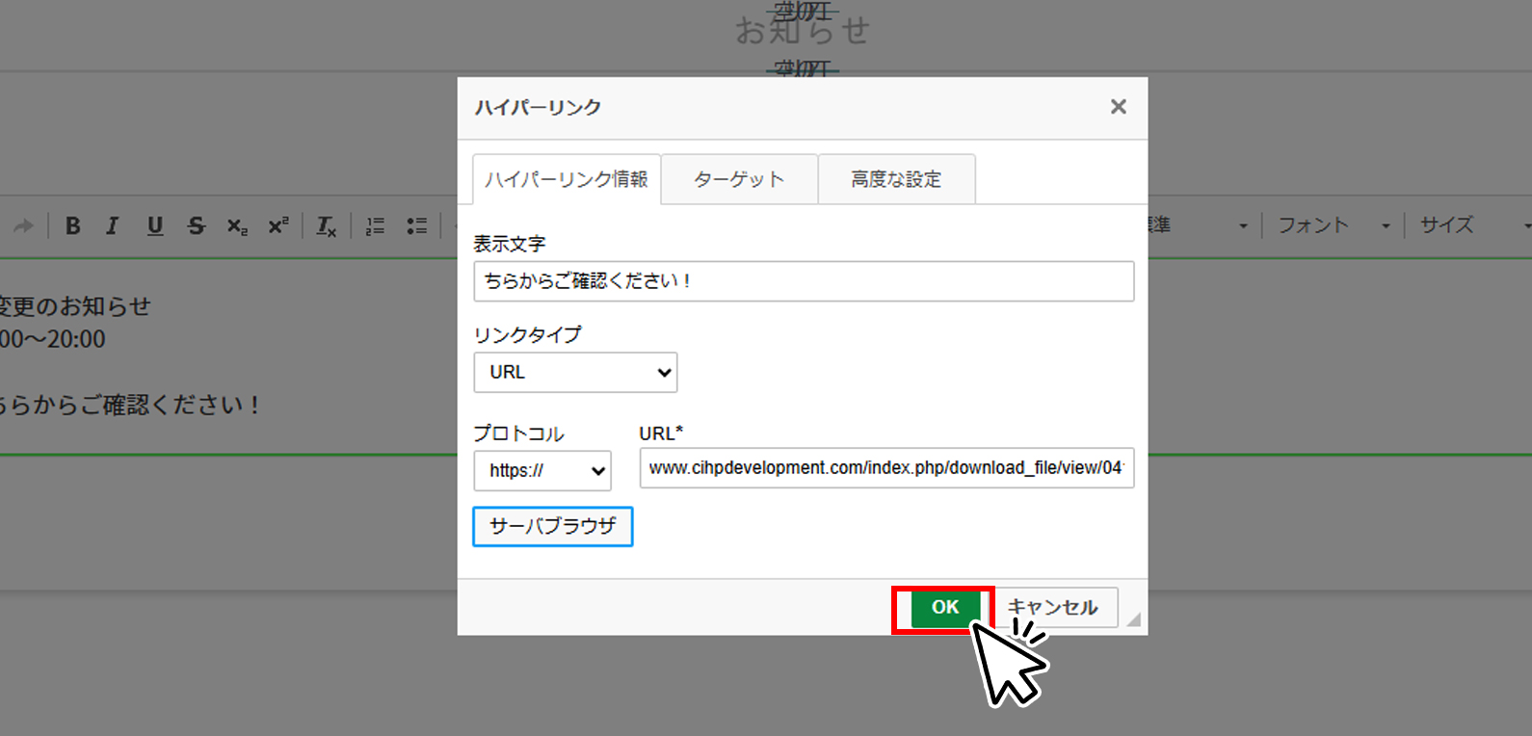Toggle Bold formatting in toolbar

72,225
